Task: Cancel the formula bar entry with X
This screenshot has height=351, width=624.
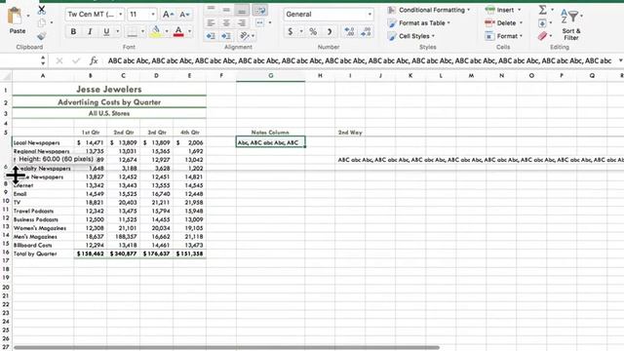Action: (x=59, y=60)
